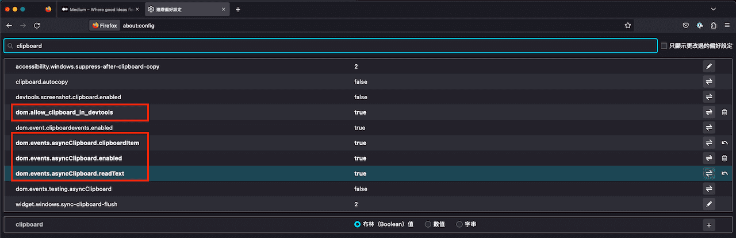Click the edit pencil for accessibility.windows.suppress-after-clipboard-copy
Screen dimensions: 736x238
pyautogui.click(x=709, y=67)
